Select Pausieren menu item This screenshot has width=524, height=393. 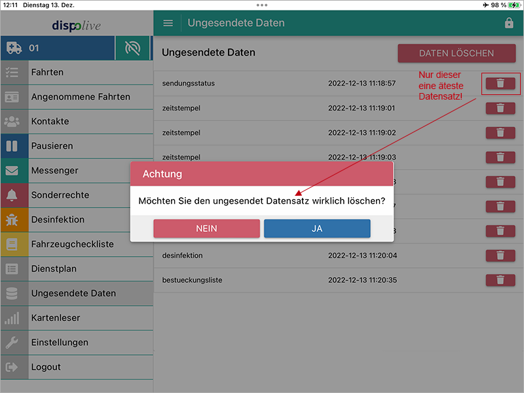(77, 146)
